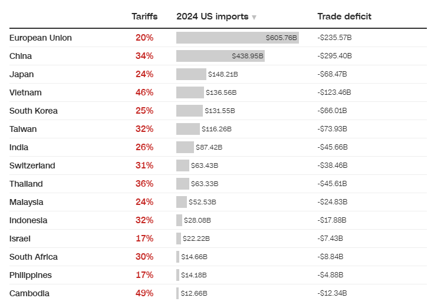Screen dimensions: 431x308
Task: Click Taiwan's $116.26B import value
Action: [x=216, y=129]
